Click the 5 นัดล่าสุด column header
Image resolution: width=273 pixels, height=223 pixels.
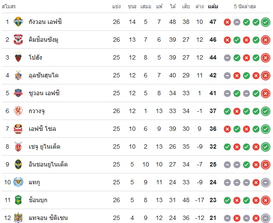point(245,7)
